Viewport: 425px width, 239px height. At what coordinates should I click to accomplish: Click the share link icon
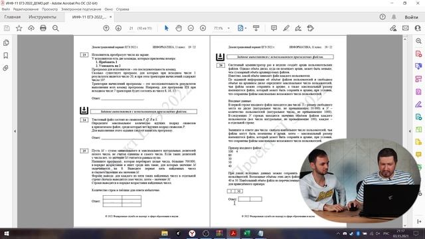[x=393, y=28]
